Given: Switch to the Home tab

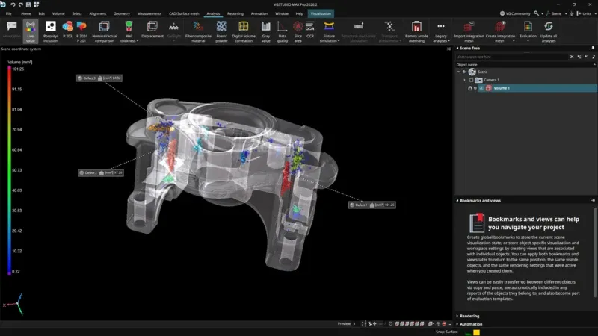Looking at the screenshot, I should tap(26, 13).
